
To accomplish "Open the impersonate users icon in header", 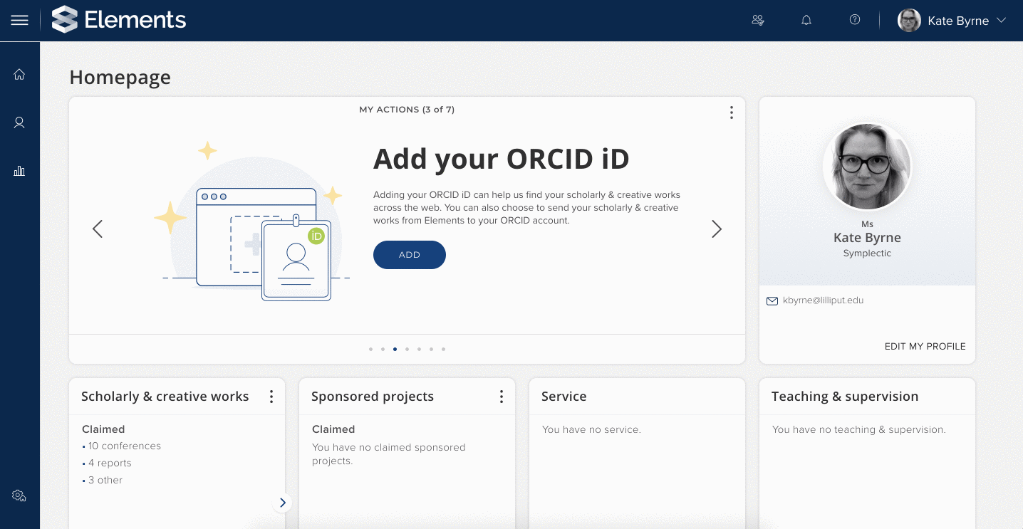I will point(758,20).
